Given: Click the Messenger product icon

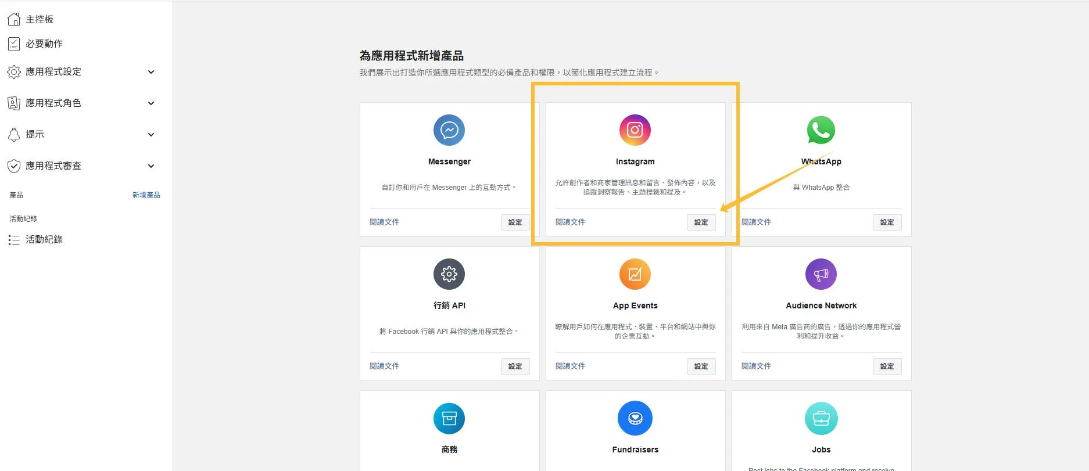Looking at the screenshot, I should (449, 130).
